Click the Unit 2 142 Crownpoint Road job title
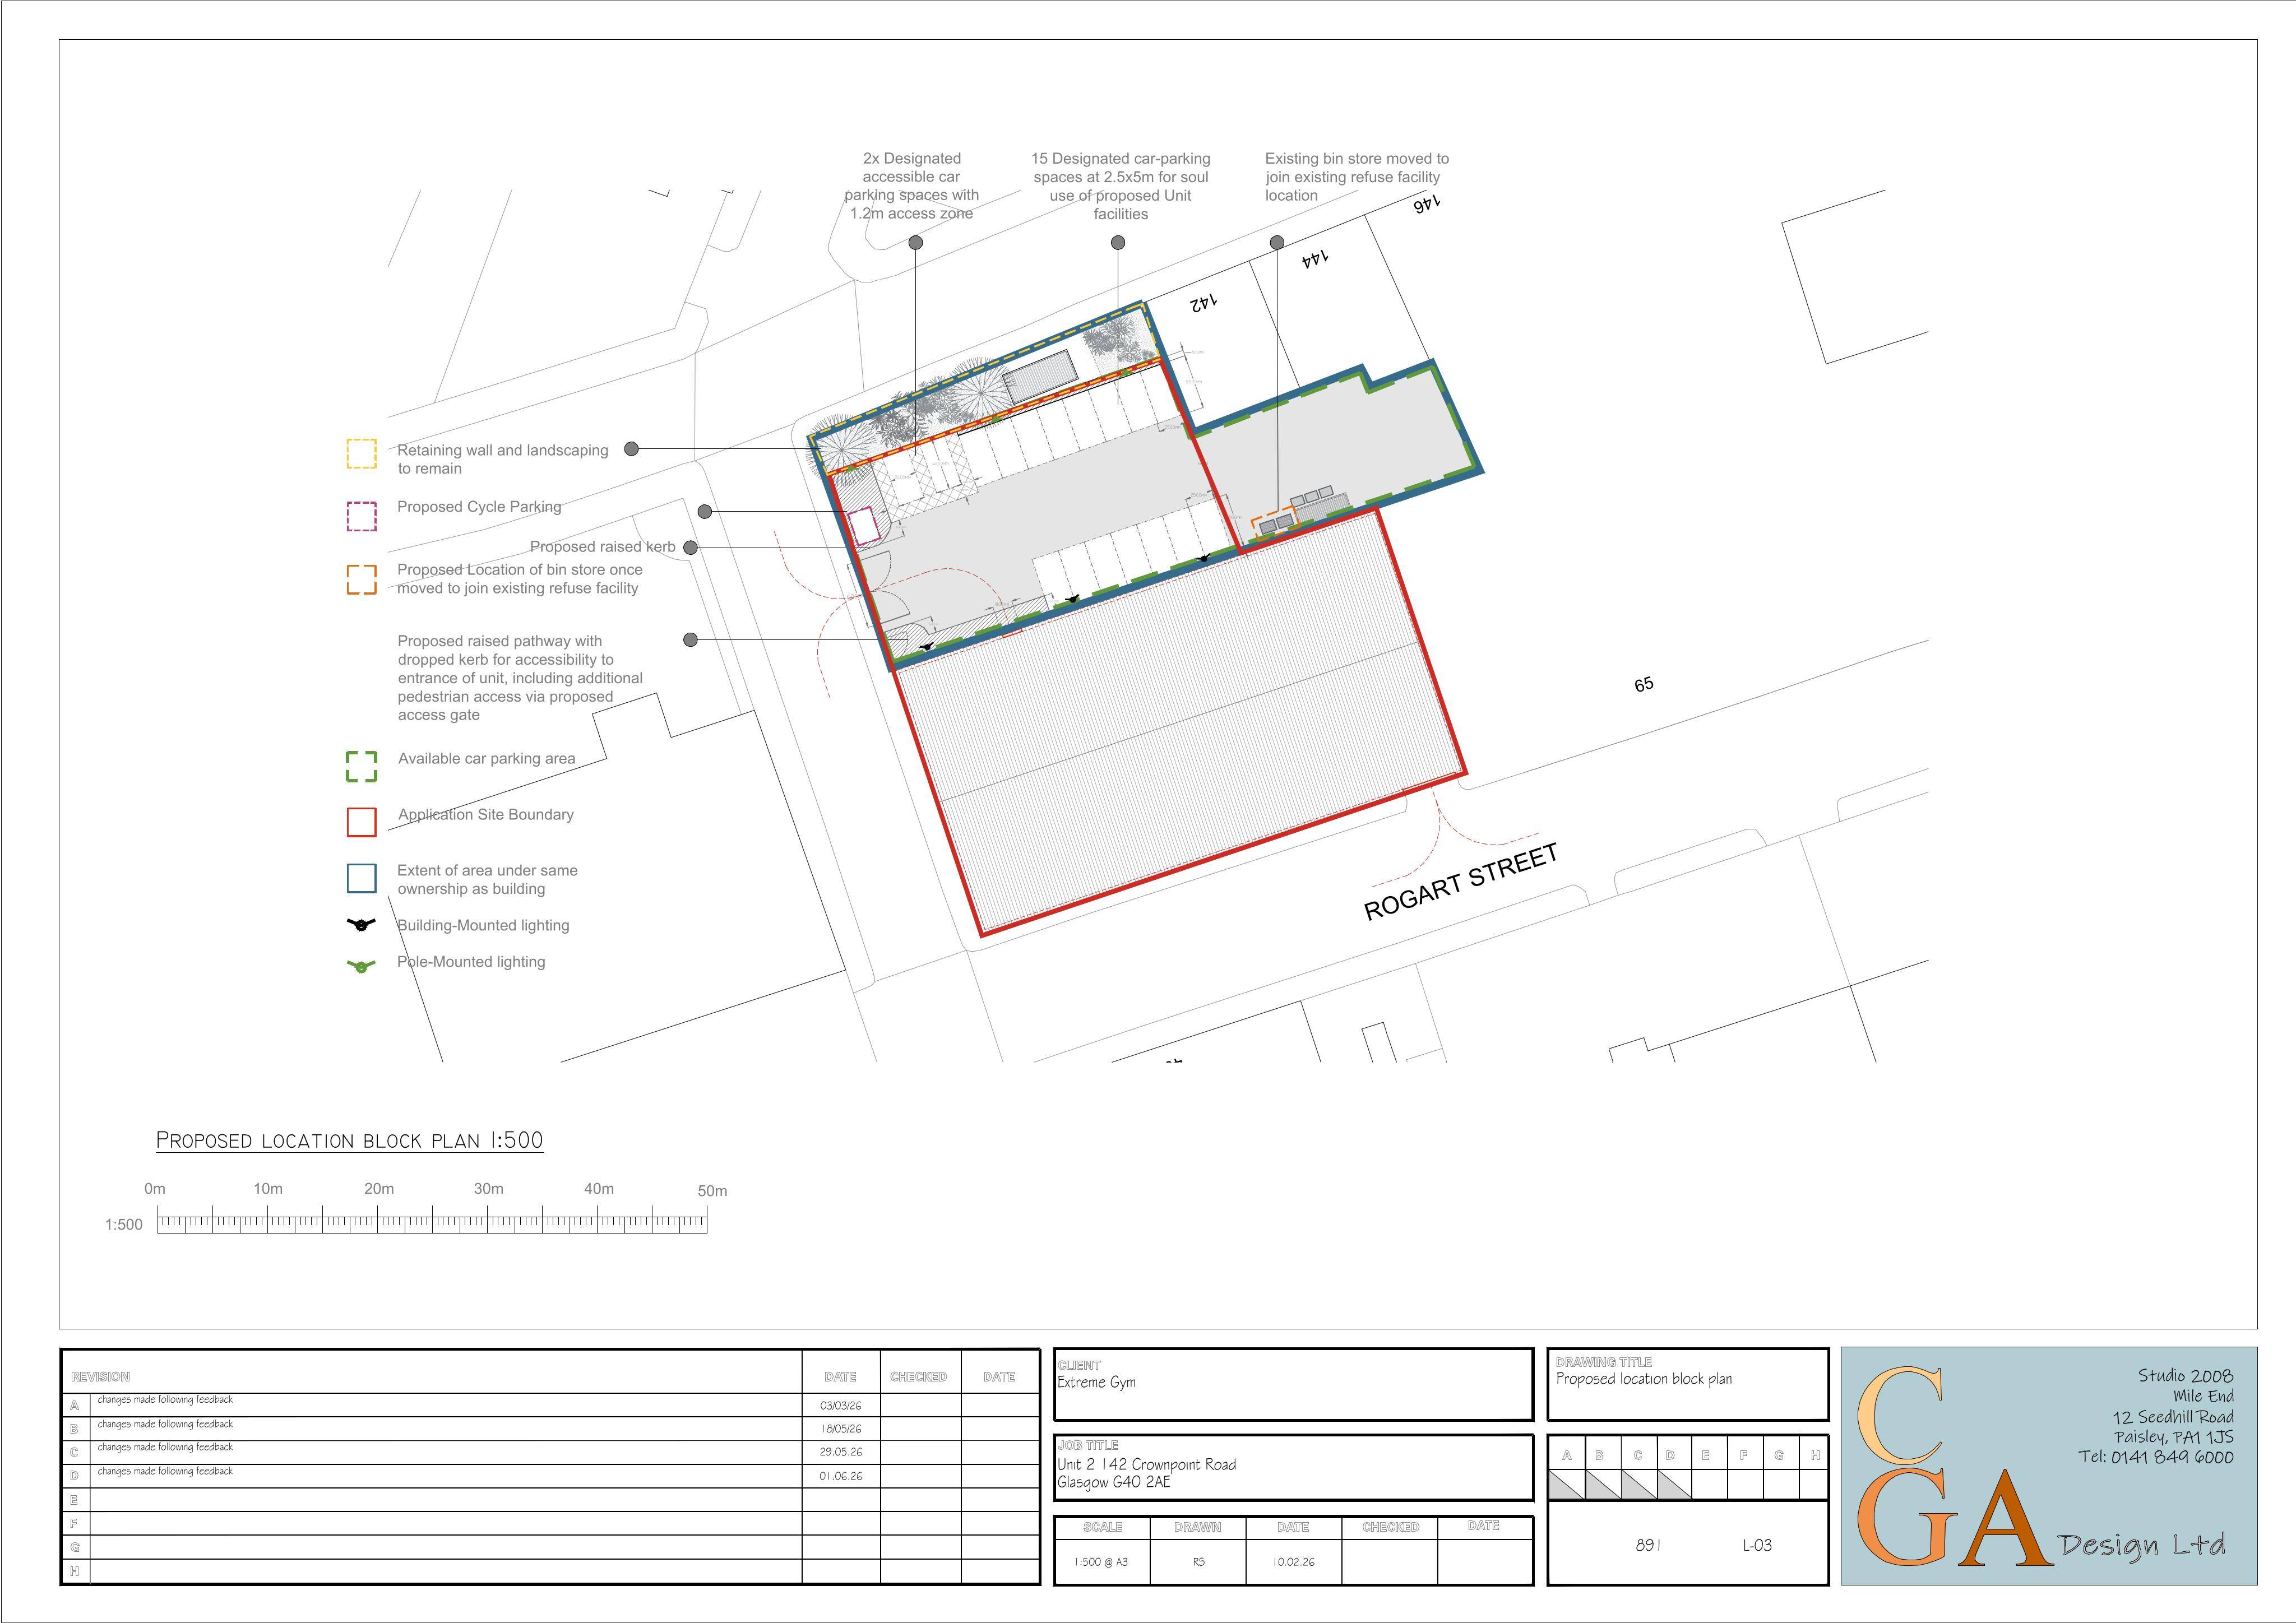Screen dimensions: 2296x1623 point(1146,1465)
